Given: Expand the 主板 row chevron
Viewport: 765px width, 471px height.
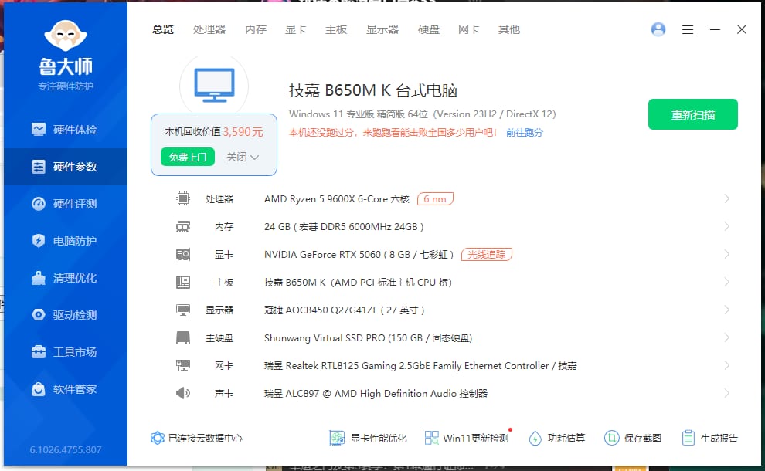Looking at the screenshot, I should (727, 283).
